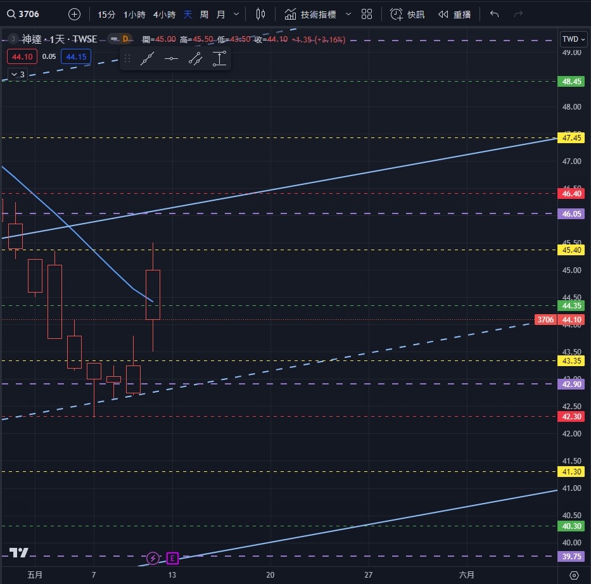The width and height of the screenshot is (591, 584).
Task: Click the 45.40 yellow price label
Action: [x=571, y=250]
